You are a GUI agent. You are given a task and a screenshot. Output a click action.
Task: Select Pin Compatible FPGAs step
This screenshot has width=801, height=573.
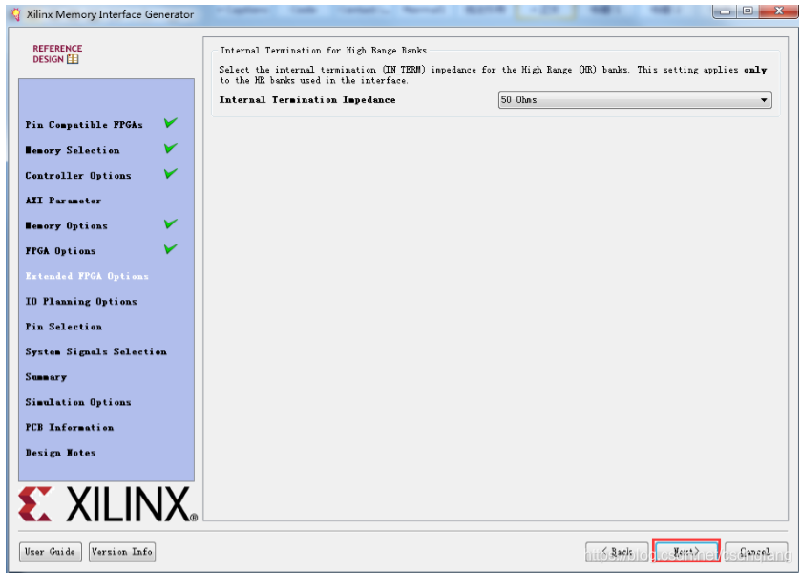(x=84, y=125)
